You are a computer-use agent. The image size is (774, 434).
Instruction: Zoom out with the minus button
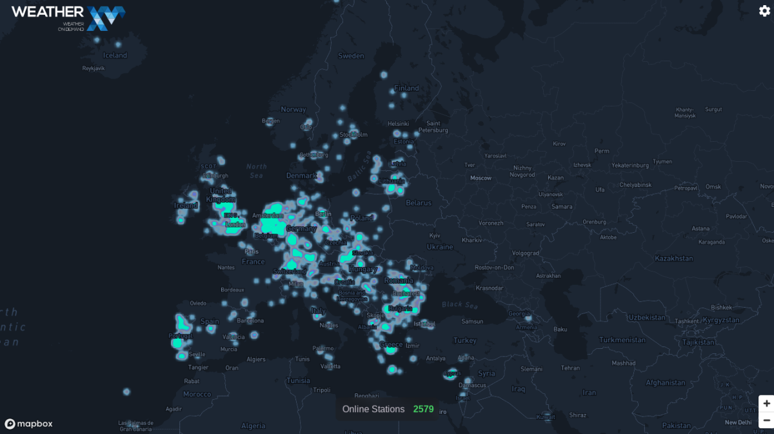766,420
